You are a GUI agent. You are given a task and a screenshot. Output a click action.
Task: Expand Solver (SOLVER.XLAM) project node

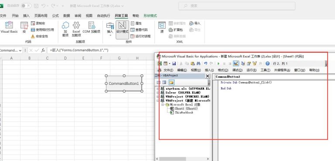click(157, 93)
